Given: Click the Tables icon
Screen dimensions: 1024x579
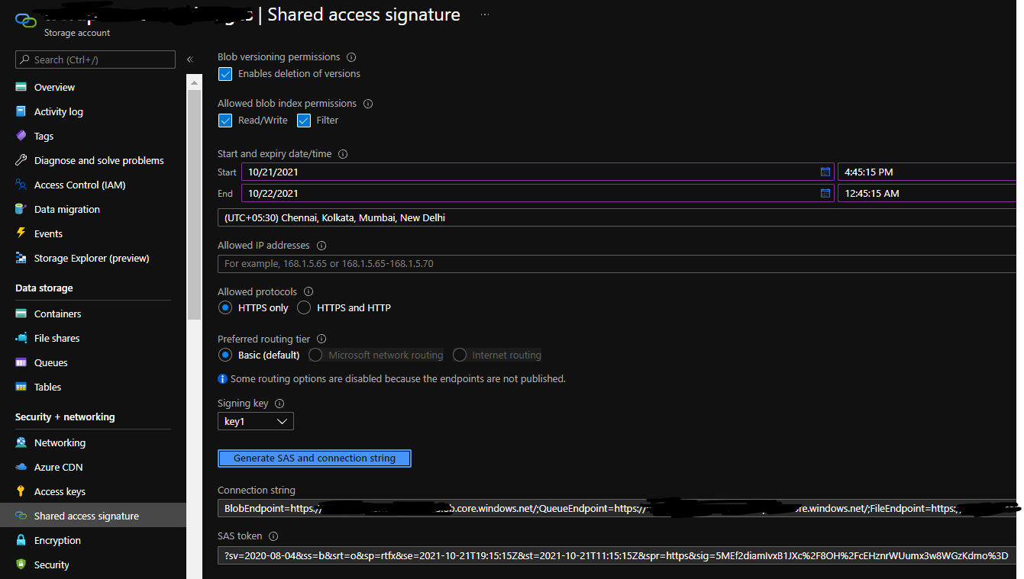Looking at the screenshot, I should coord(21,387).
